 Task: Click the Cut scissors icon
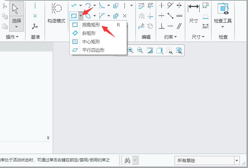(4, 6)
